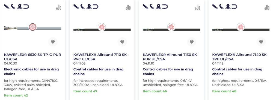Image resolution: width=273 pixels, height=100 pixels.
Task: Click compare bars icon on Allround 7110 card
Action: click(128, 7)
